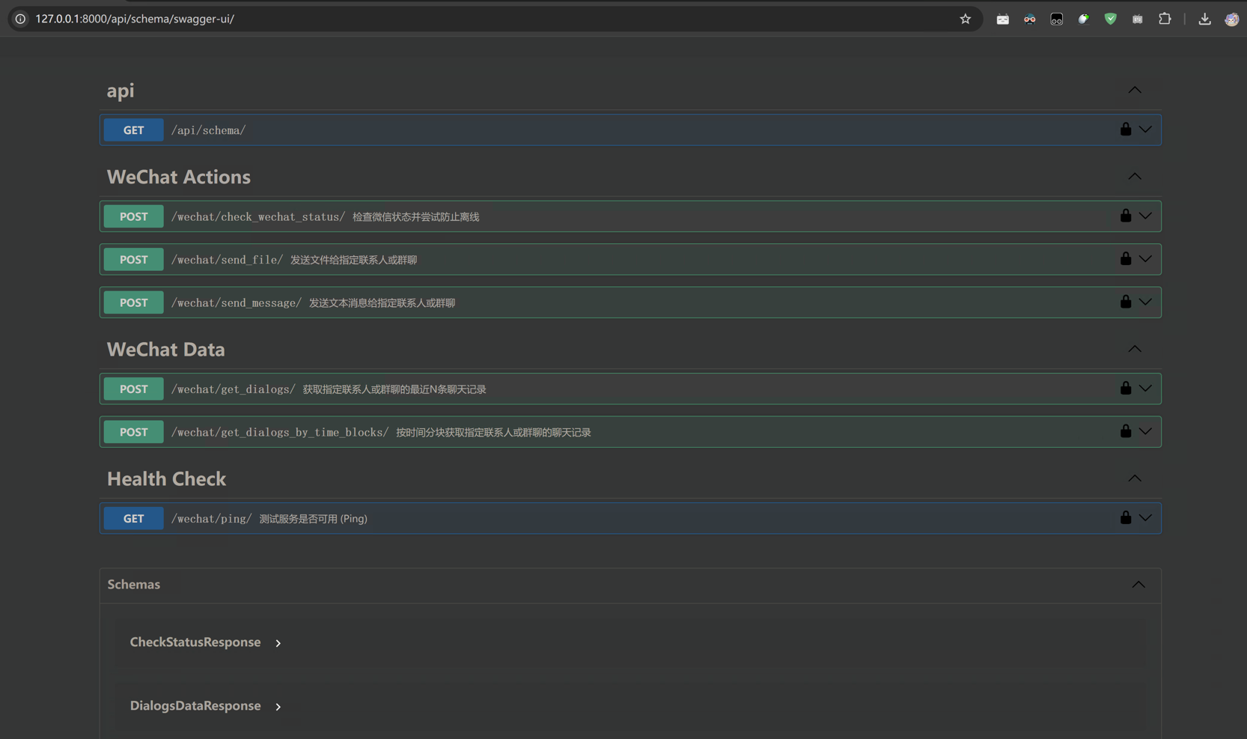Expand the get_dialogs_by_time_blocks operation arrow
This screenshot has height=739, width=1247.
(x=1145, y=432)
